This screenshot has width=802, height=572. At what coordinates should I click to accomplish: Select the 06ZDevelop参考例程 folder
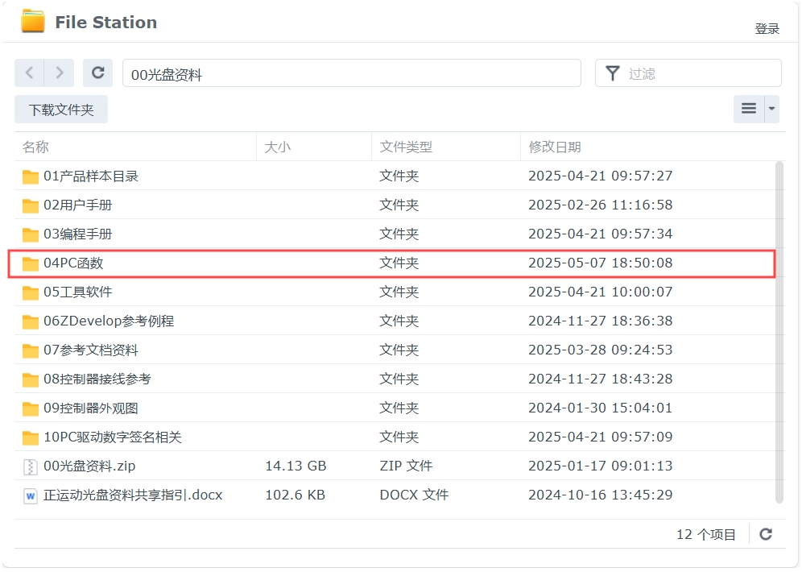pyautogui.click(x=109, y=321)
